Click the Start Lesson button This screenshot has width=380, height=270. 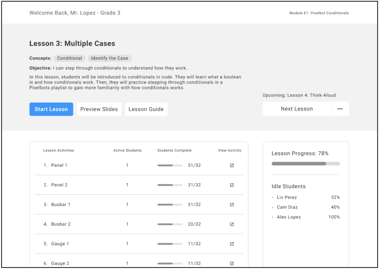pyautogui.click(x=51, y=109)
